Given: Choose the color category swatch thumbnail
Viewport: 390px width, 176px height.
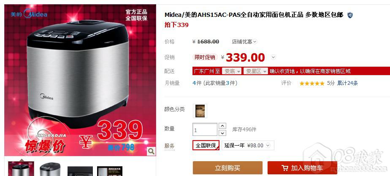Looking at the screenshot, I should (x=200, y=111).
